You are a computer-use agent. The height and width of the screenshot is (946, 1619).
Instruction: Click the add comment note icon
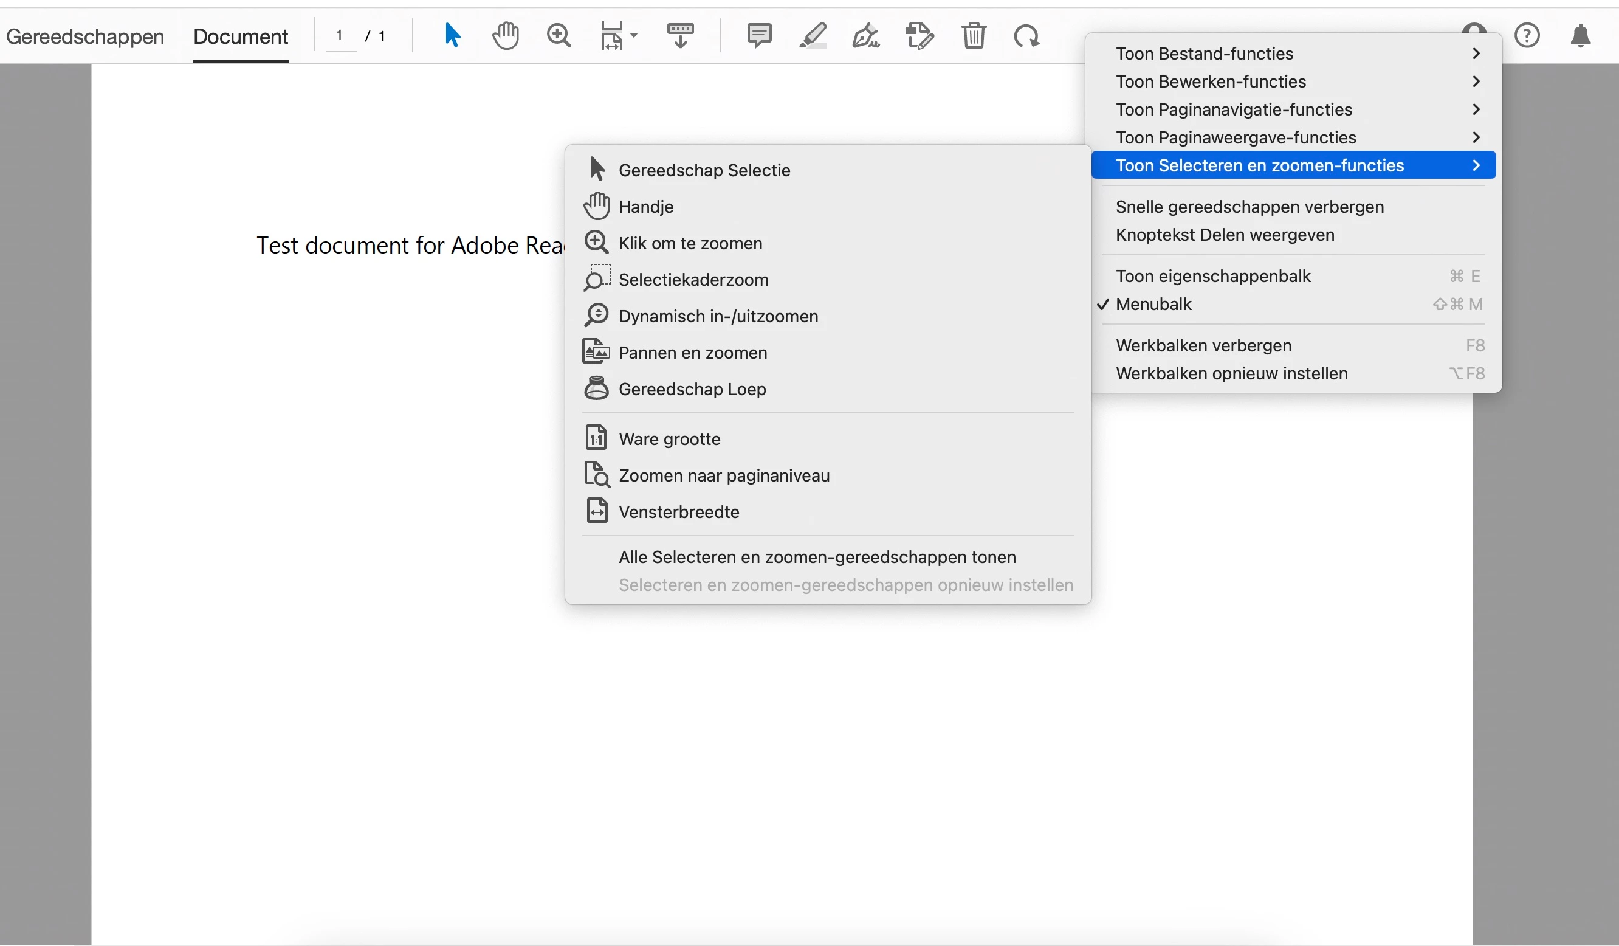pos(758,35)
